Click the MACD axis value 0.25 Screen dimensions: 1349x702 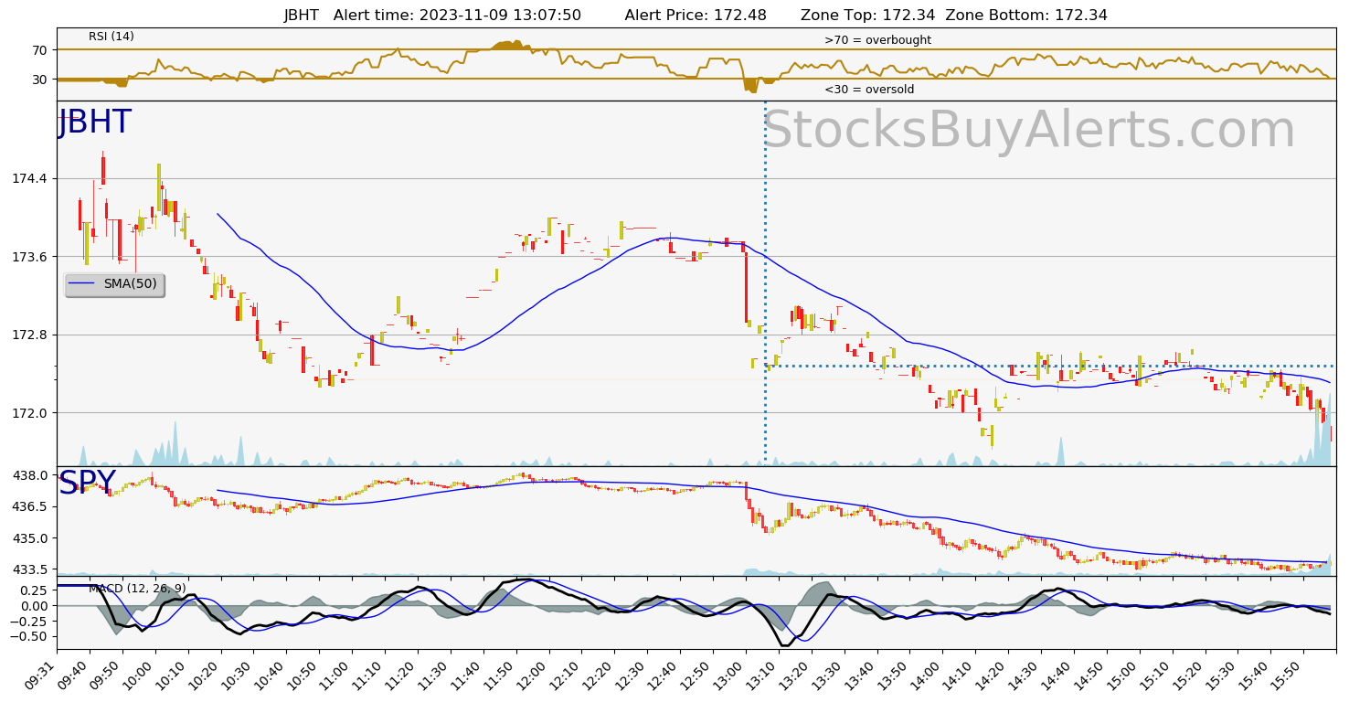tap(34, 590)
